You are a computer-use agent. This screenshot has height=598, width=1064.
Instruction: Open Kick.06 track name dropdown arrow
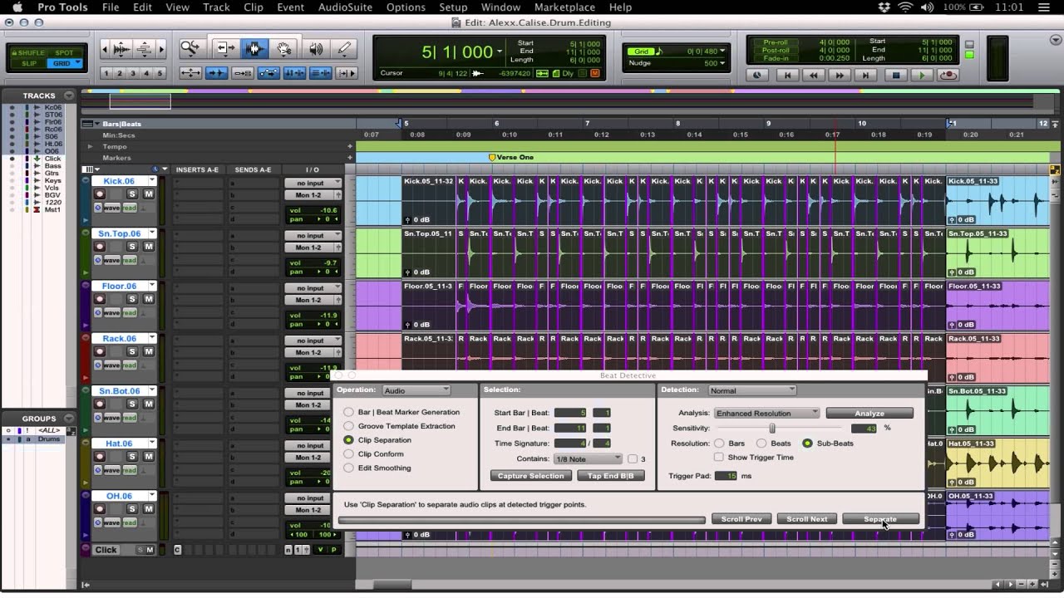tap(152, 180)
